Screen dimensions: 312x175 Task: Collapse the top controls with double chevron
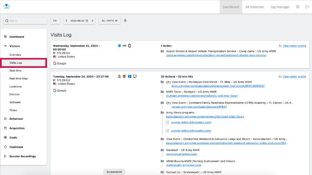[x=126, y=20]
